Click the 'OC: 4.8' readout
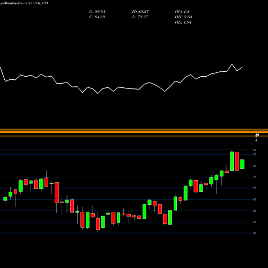Image resolution: width=268 pixels, height=268 pixels. [x=182, y=12]
